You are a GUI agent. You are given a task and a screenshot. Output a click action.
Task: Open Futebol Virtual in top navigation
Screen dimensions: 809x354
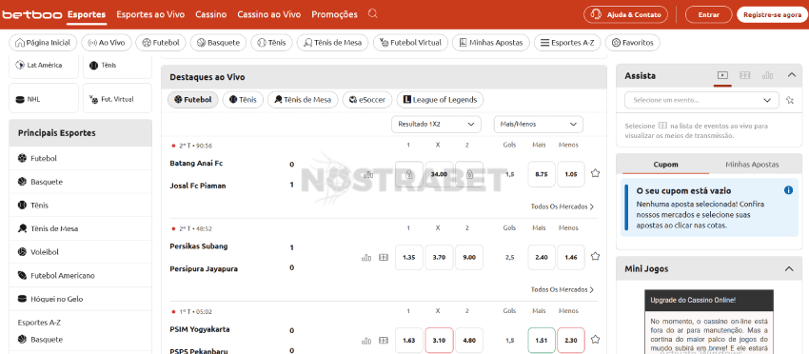click(x=410, y=43)
